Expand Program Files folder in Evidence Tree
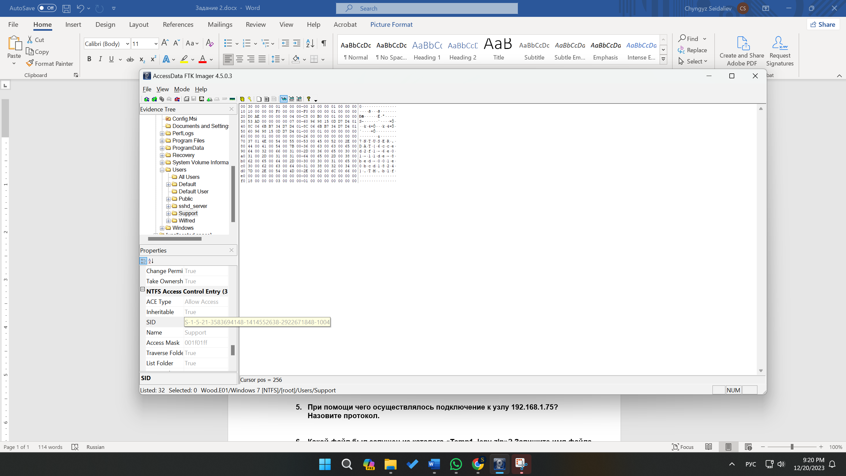This screenshot has width=846, height=476. tap(162, 141)
